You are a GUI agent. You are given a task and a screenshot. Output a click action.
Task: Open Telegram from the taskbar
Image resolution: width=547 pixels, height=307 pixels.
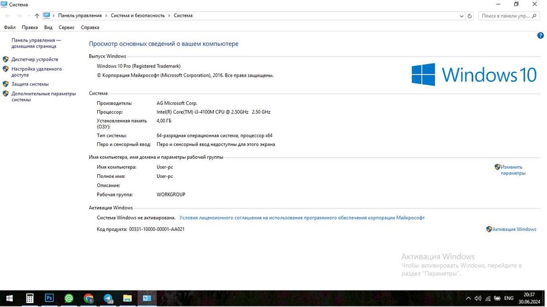(x=108, y=298)
